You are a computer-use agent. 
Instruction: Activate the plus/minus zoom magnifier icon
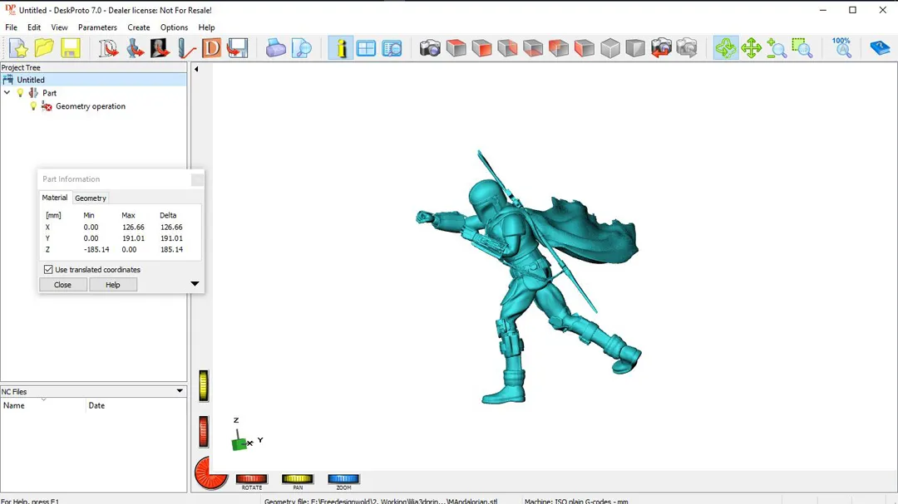pyautogui.click(x=777, y=49)
